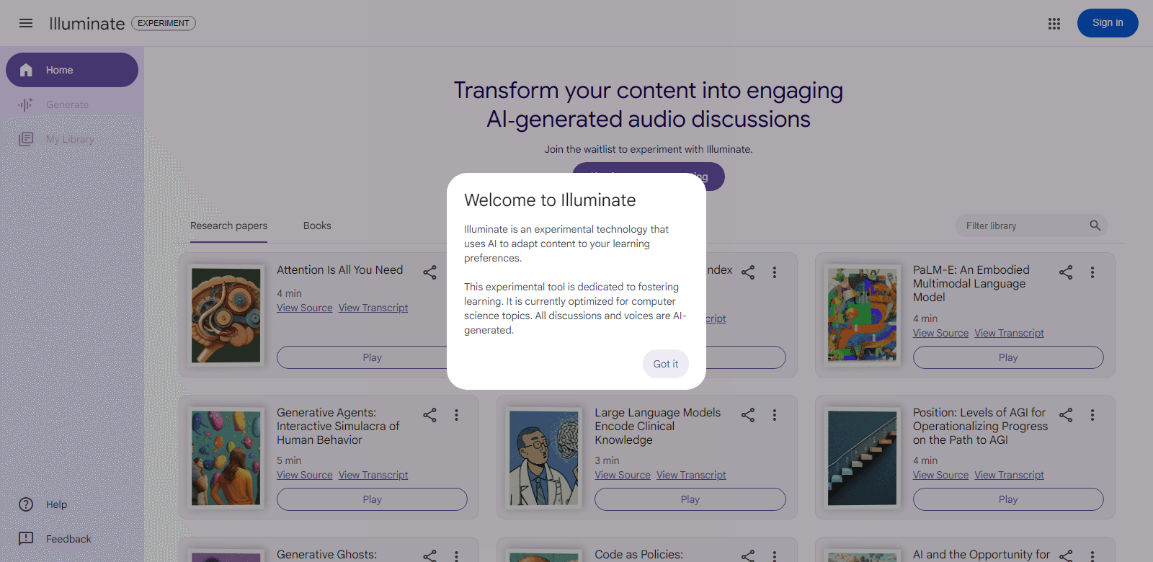The height and width of the screenshot is (562, 1153).
Task: Share the AI and the Opportunity paper
Action: tap(1066, 556)
